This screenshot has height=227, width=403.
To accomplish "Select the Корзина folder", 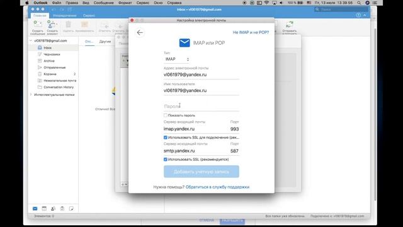I will pos(53,74).
